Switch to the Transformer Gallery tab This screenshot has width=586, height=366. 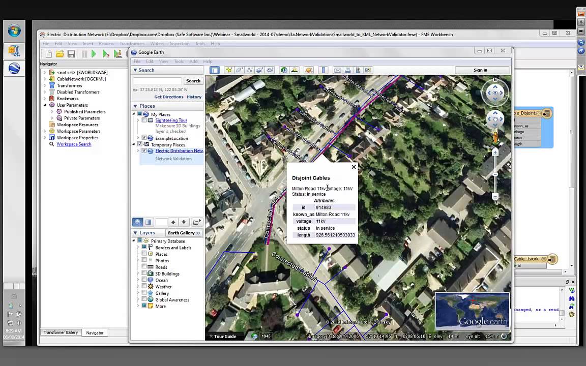point(61,332)
